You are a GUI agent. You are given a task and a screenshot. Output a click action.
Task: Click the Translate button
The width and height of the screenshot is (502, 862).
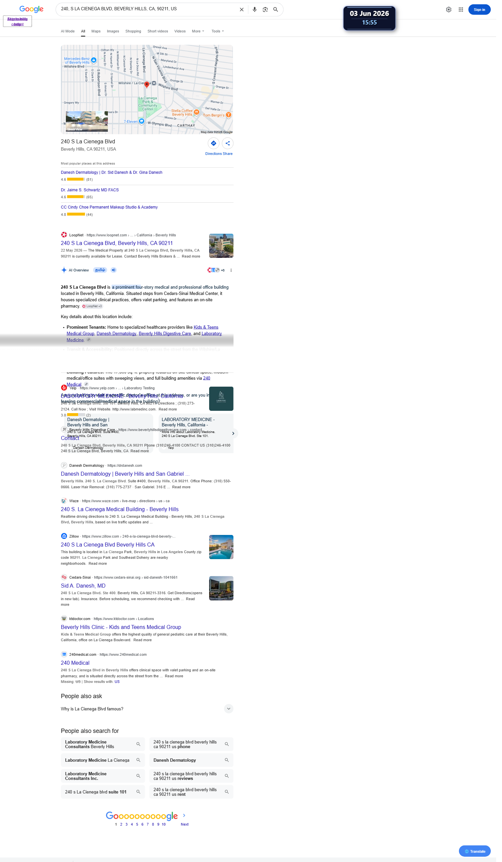(x=475, y=851)
